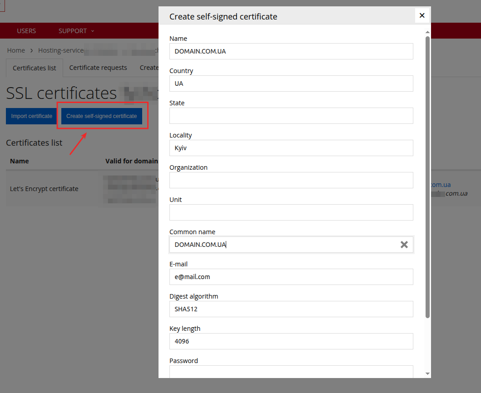The width and height of the screenshot is (481, 393).
Task: Click the Key length field showing 4096
Action: click(291, 341)
